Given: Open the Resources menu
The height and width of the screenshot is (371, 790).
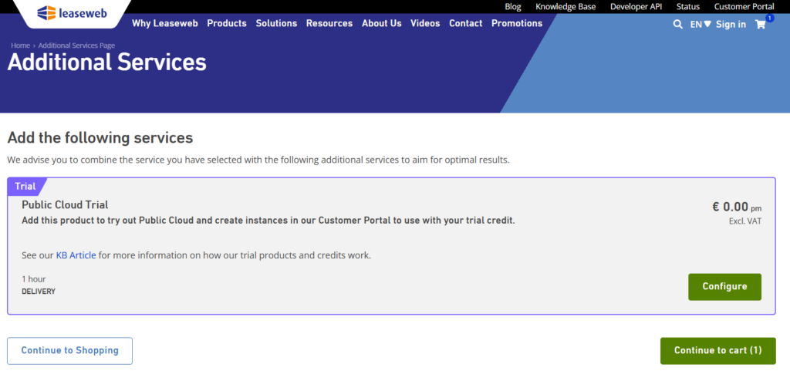Looking at the screenshot, I should (x=329, y=23).
